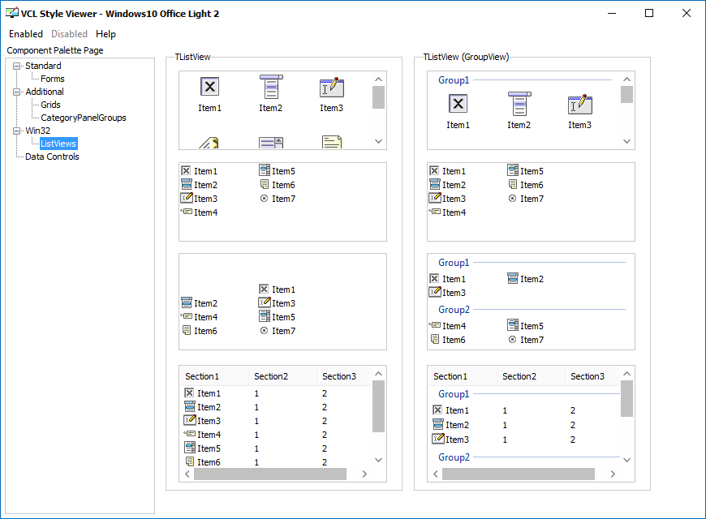
Task: Click Section1 column header in GroupView report
Action: [x=463, y=376]
